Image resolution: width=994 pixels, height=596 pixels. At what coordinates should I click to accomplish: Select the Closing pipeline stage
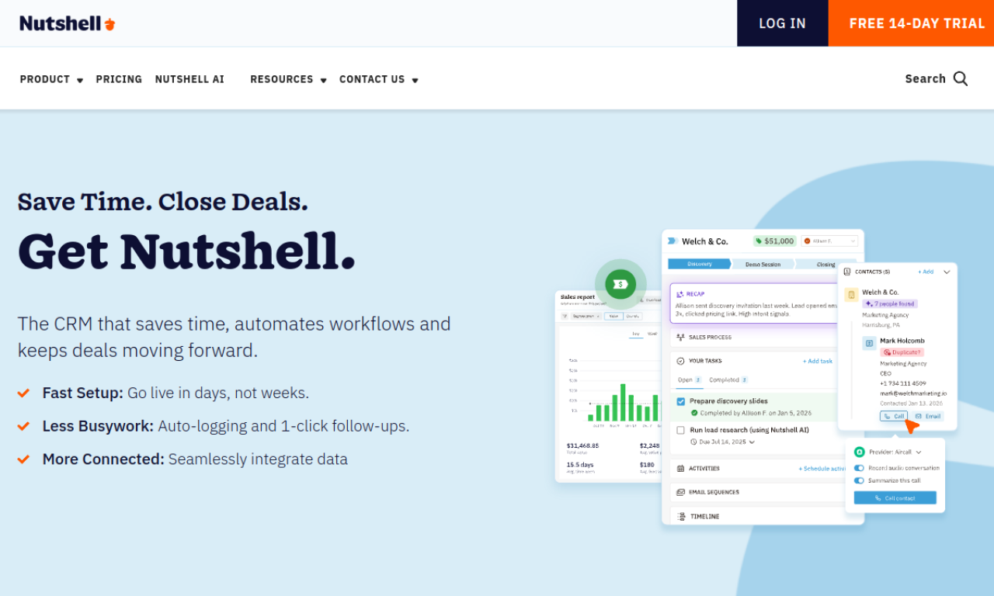[825, 264]
